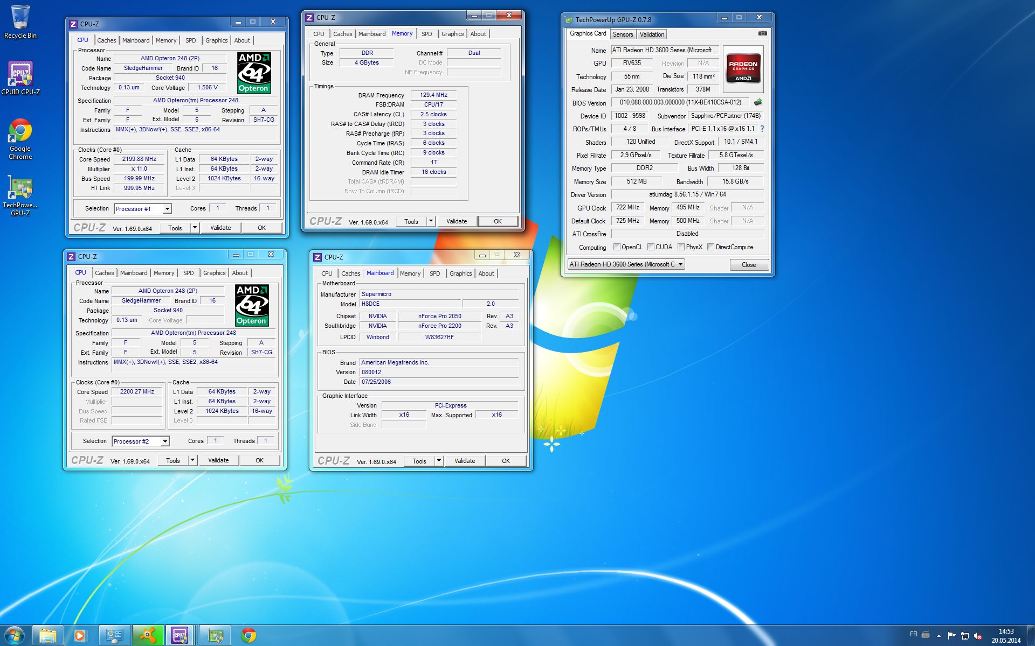This screenshot has width=1035, height=646.
Task: Click the title bar icon of CPU-Z Memory window
Action: (309, 18)
